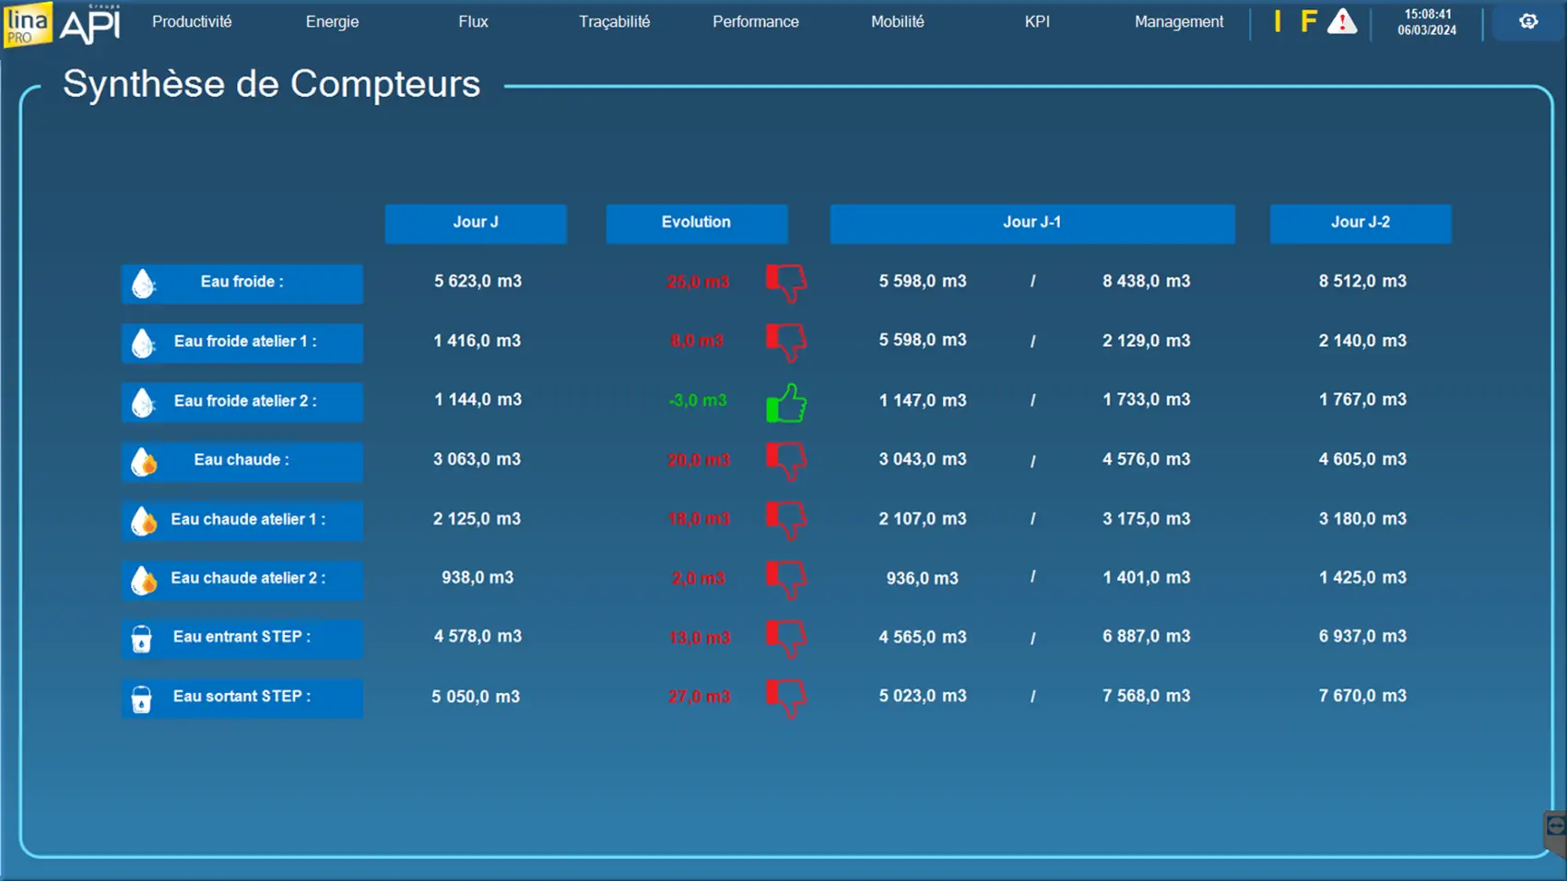Click the Eau froide atelier 1 button

pyautogui.click(x=242, y=342)
